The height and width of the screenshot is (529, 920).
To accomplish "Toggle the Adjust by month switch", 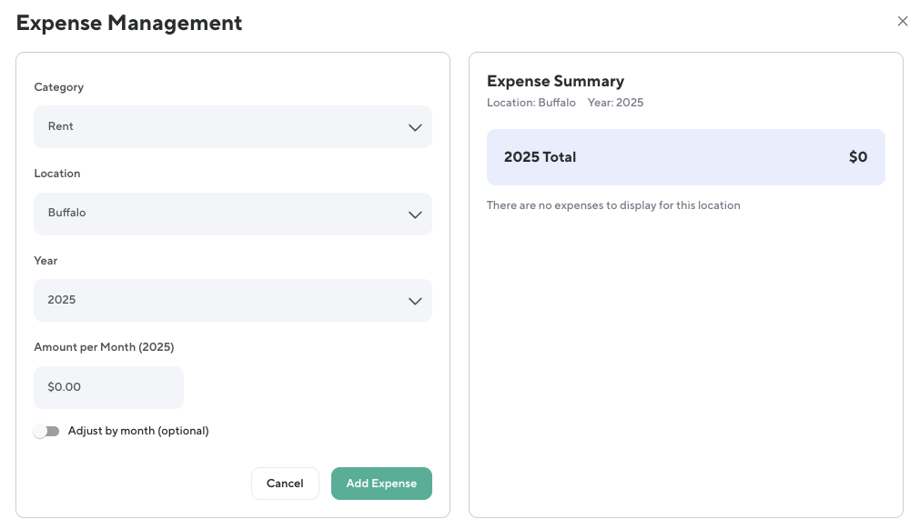I will pyautogui.click(x=46, y=431).
